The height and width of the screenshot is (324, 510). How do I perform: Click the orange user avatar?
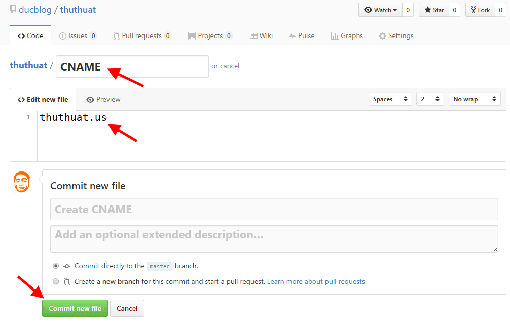click(x=22, y=182)
